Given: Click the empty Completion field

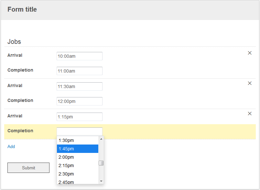Looking at the screenshot, I should pyautogui.click(x=80, y=132).
